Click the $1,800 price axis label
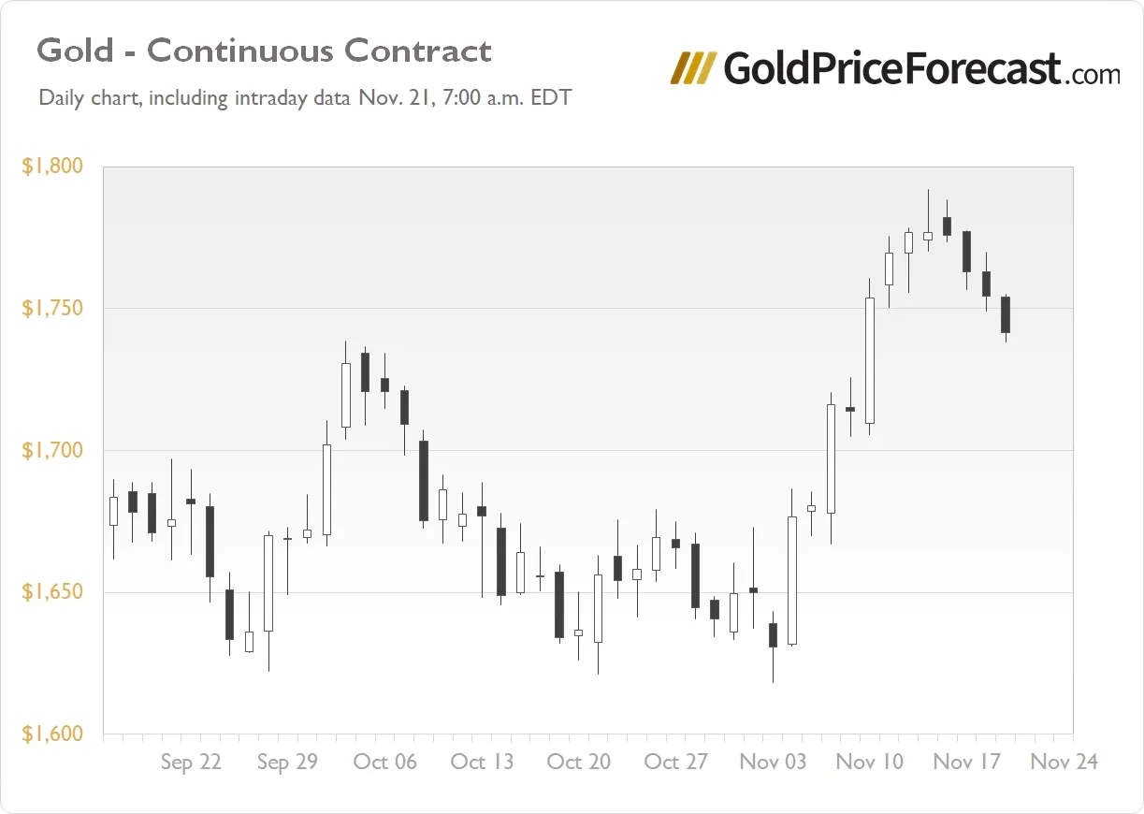Viewport: 1144px width, 814px height. pyautogui.click(x=52, y=167)
